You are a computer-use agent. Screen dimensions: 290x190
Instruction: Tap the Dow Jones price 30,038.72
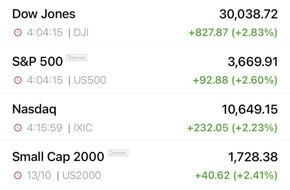[x=248, y=14]
